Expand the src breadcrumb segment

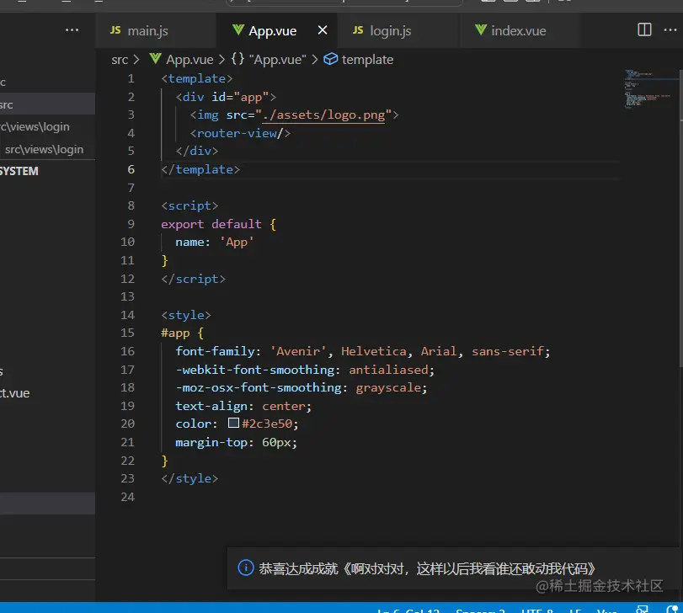tap(120, 60)
